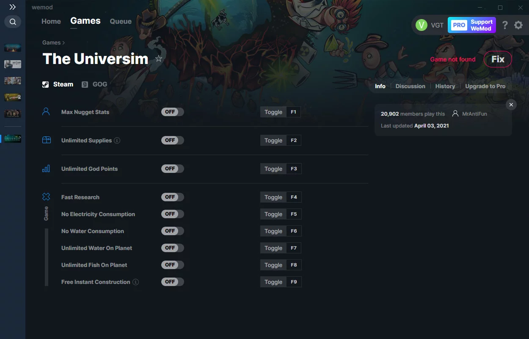Enable the Free Instant Construction switch
The image size is (529, 339).
[173, 282]
